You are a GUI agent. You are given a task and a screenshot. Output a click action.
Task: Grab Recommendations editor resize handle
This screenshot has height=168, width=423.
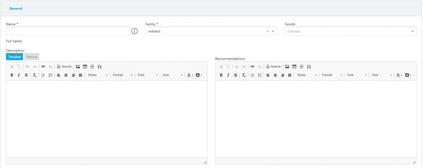click(414, 162)
